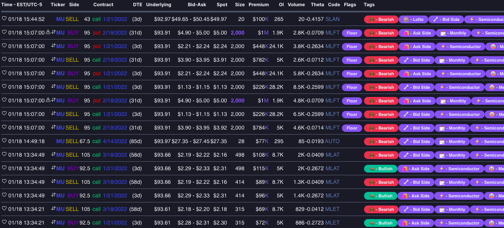Click Bid Side bone tag on AUTO row
Screen dimensions: 504x228
(416, 142)
